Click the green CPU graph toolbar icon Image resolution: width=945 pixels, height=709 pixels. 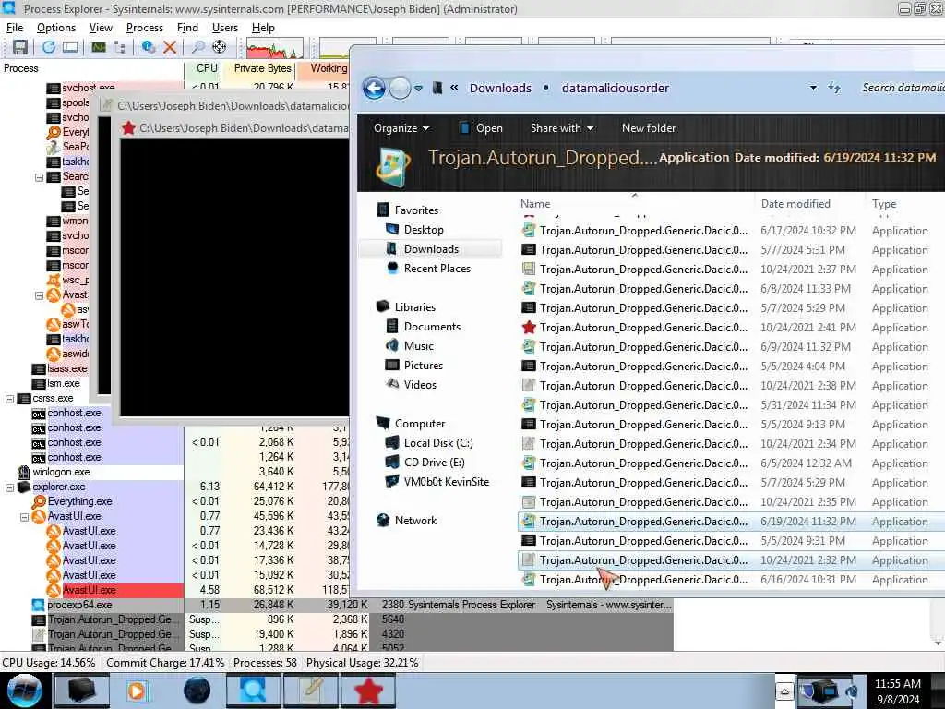point(98,47)
